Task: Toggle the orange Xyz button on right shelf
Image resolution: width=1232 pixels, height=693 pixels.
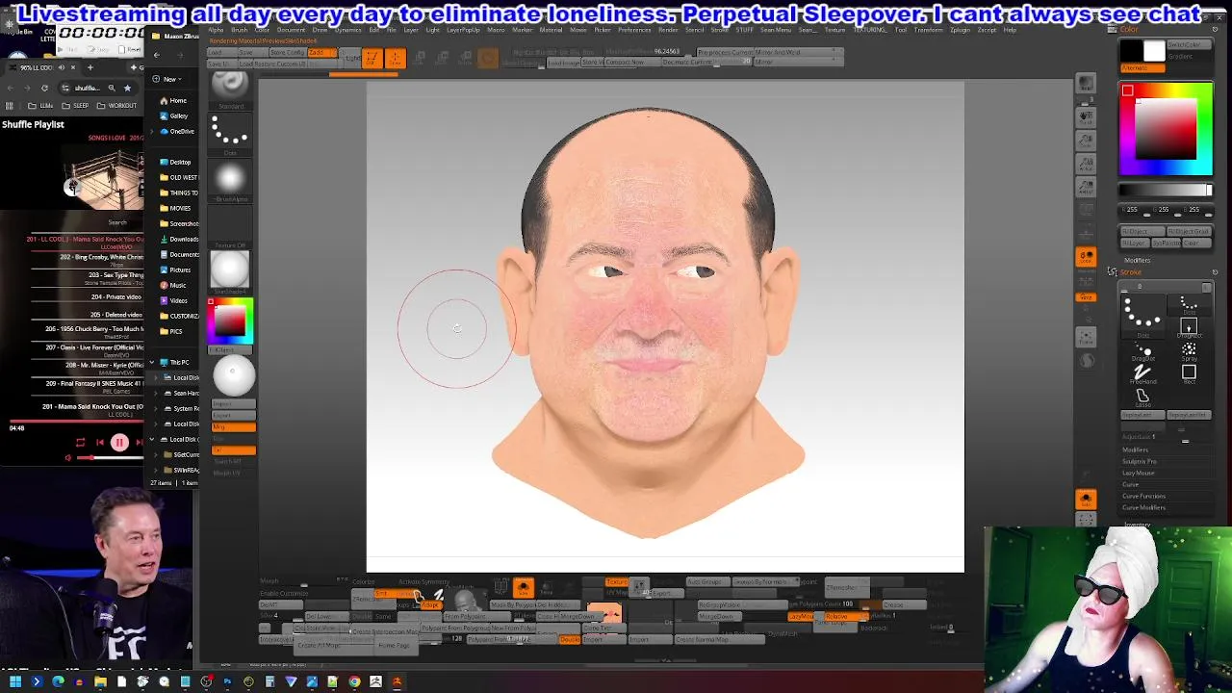Action: point(1086,297)
